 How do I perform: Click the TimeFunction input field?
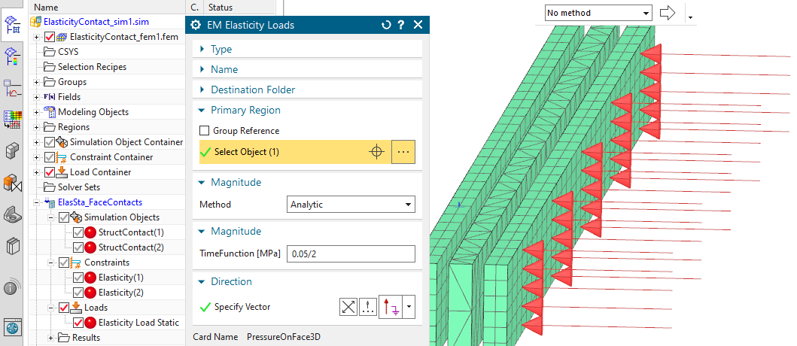[x=351, y=254]
